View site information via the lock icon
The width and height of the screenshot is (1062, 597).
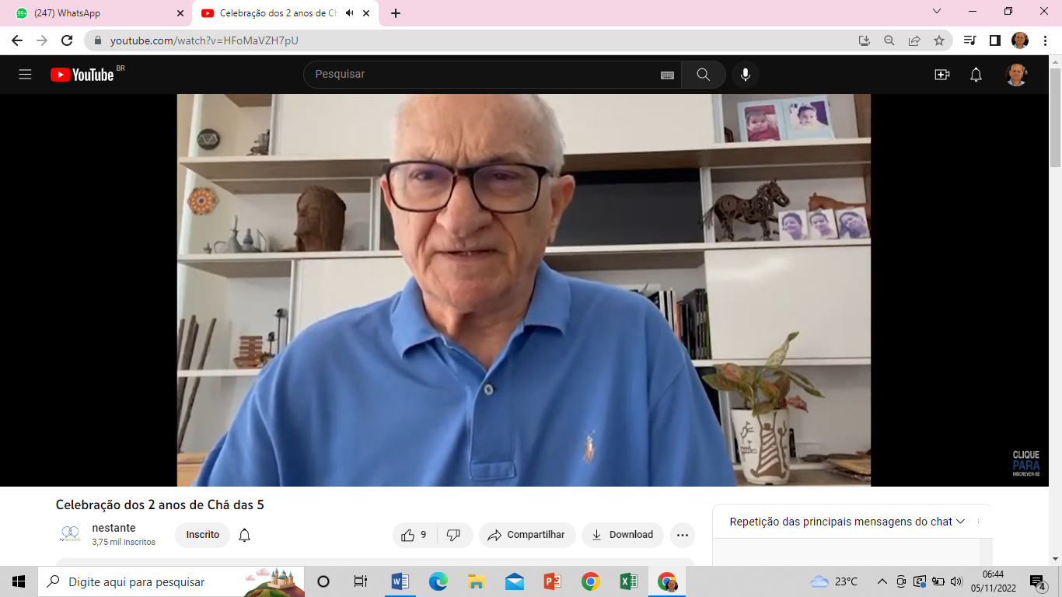(x=98, y=40)
